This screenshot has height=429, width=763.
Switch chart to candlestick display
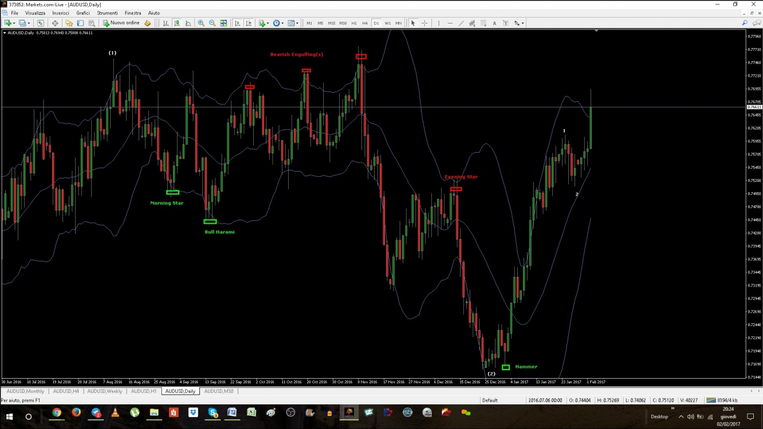[x=177, y=23]
